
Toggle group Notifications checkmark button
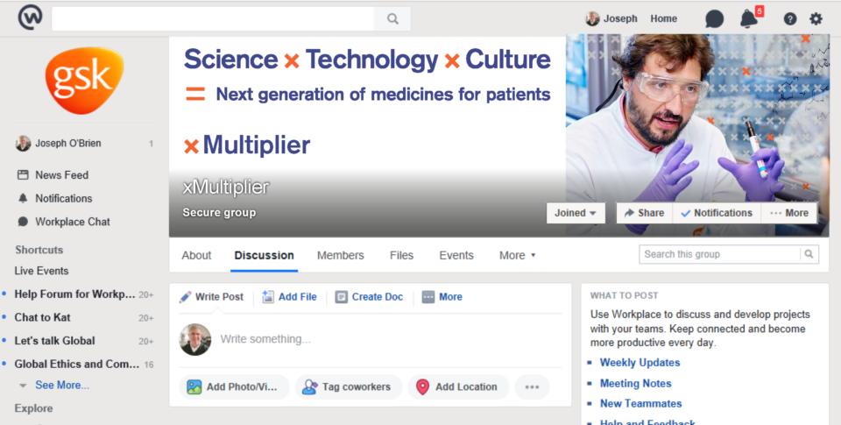(x=717, y=213)
